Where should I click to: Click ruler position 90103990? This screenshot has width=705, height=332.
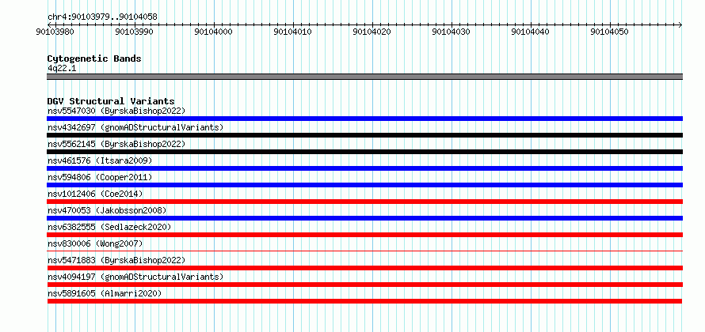135,32
